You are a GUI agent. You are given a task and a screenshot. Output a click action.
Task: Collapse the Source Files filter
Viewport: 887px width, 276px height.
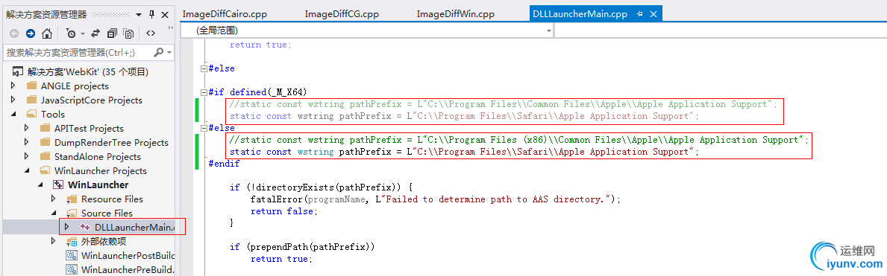tap(54, 214)
